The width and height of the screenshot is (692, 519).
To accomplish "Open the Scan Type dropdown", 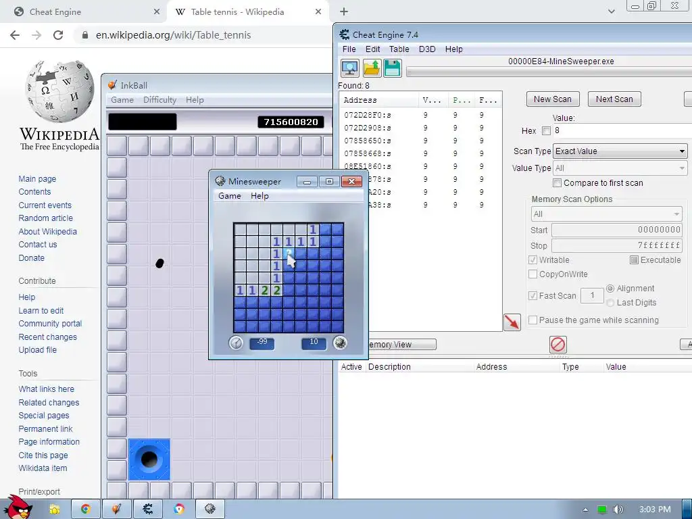I will [x=620, y=151].
